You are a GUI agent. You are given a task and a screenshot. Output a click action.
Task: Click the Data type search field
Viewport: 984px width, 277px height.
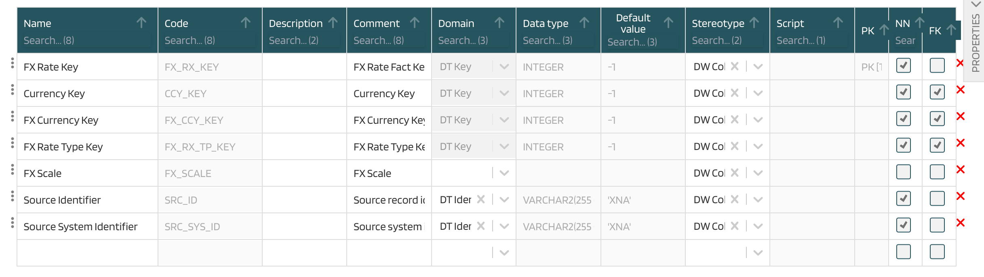click(558, 40)
